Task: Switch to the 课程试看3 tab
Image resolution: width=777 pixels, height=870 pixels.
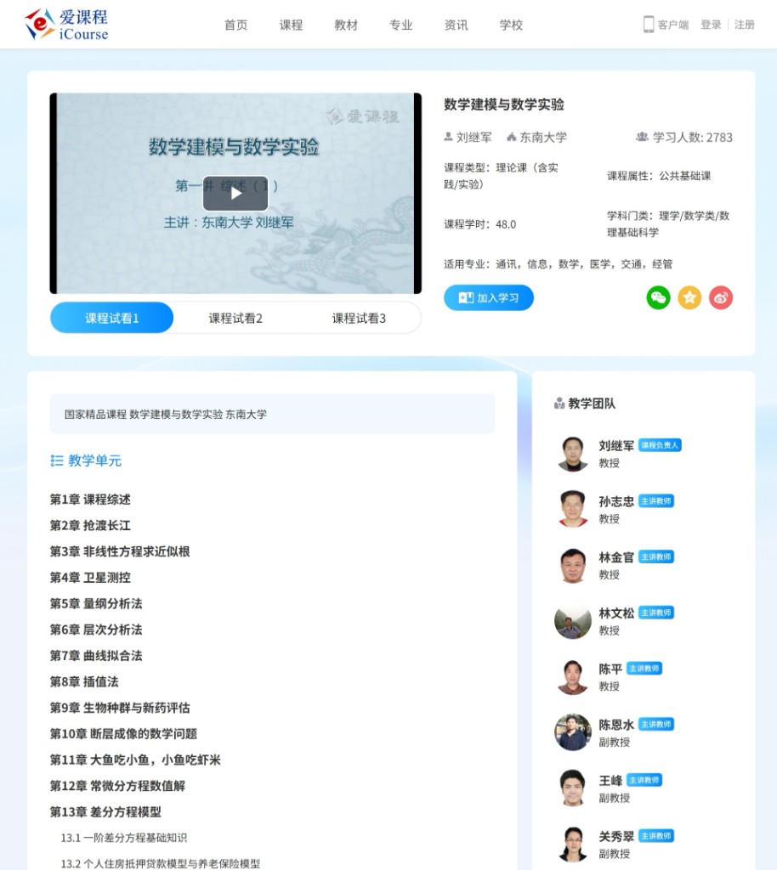Action: click(x=359, y=318)
